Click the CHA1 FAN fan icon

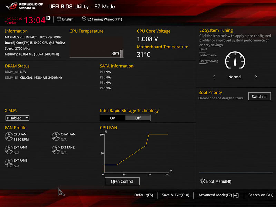click(56, 137)
